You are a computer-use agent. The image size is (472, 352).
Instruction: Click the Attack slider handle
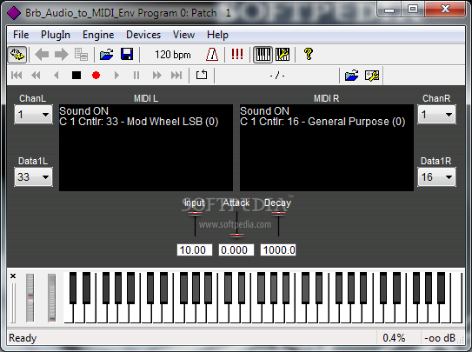coord(236,236)
